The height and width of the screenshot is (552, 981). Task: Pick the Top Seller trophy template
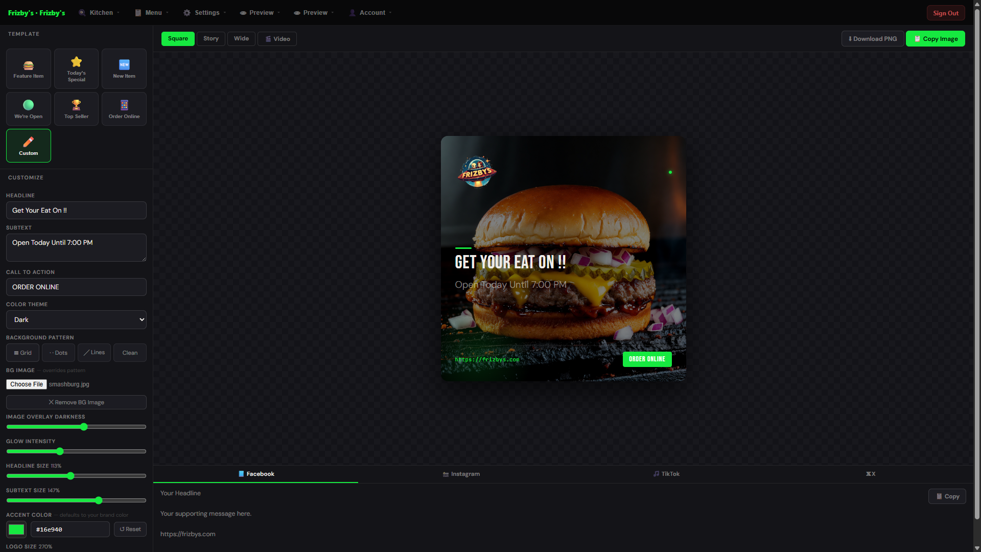pyautogui.click(x=76, y=108)
